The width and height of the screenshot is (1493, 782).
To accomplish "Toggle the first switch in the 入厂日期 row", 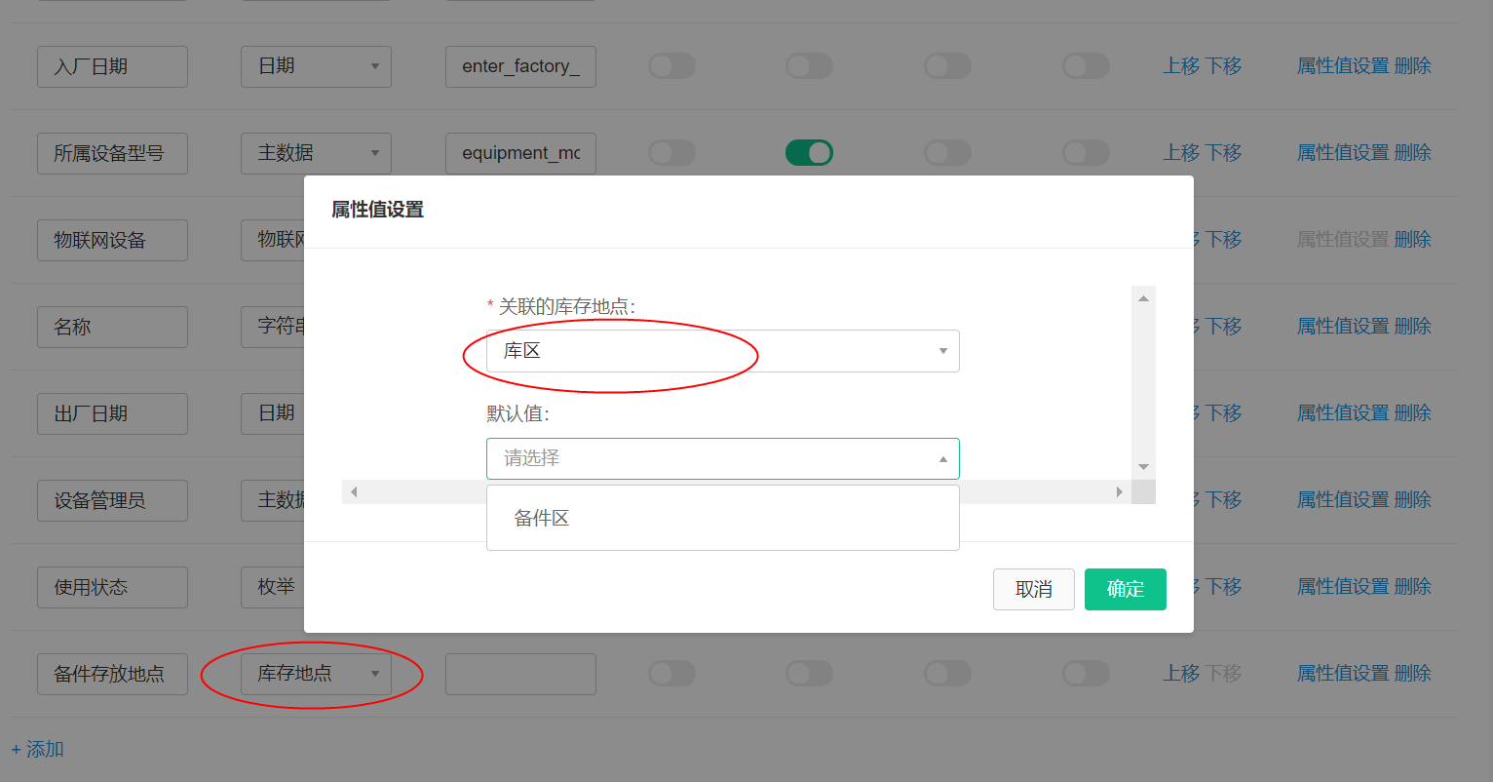I will [672, 66].
